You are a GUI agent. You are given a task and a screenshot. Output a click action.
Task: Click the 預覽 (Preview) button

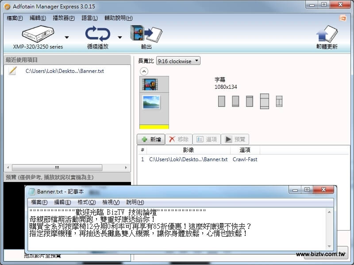(x=235, y=139)
